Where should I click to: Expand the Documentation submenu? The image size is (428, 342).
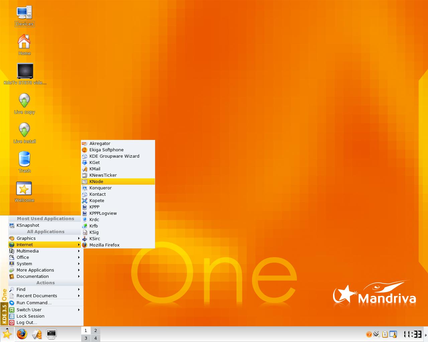click(x=45, y=276)
